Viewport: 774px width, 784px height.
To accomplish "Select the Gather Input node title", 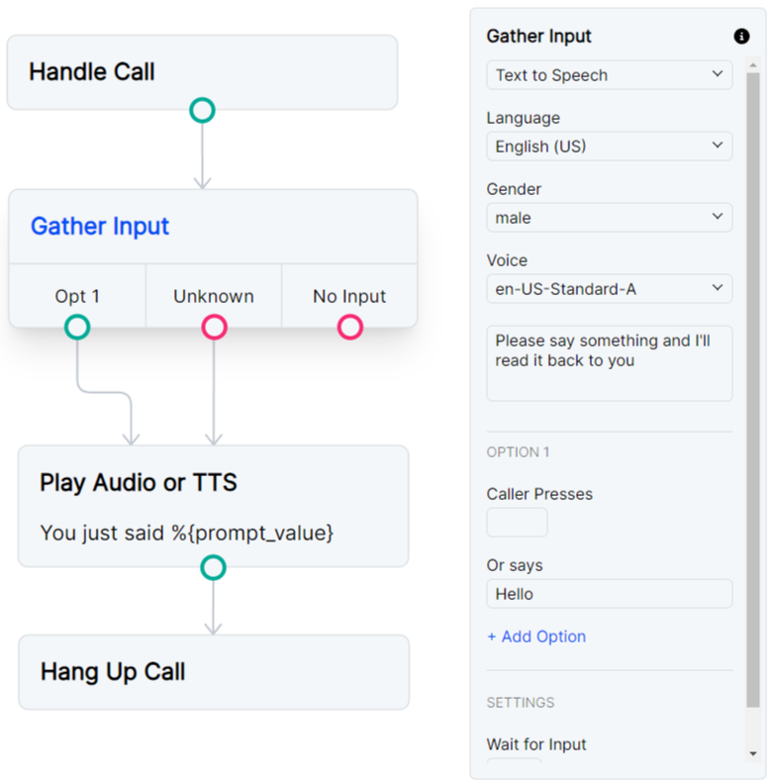I will 100,227.
